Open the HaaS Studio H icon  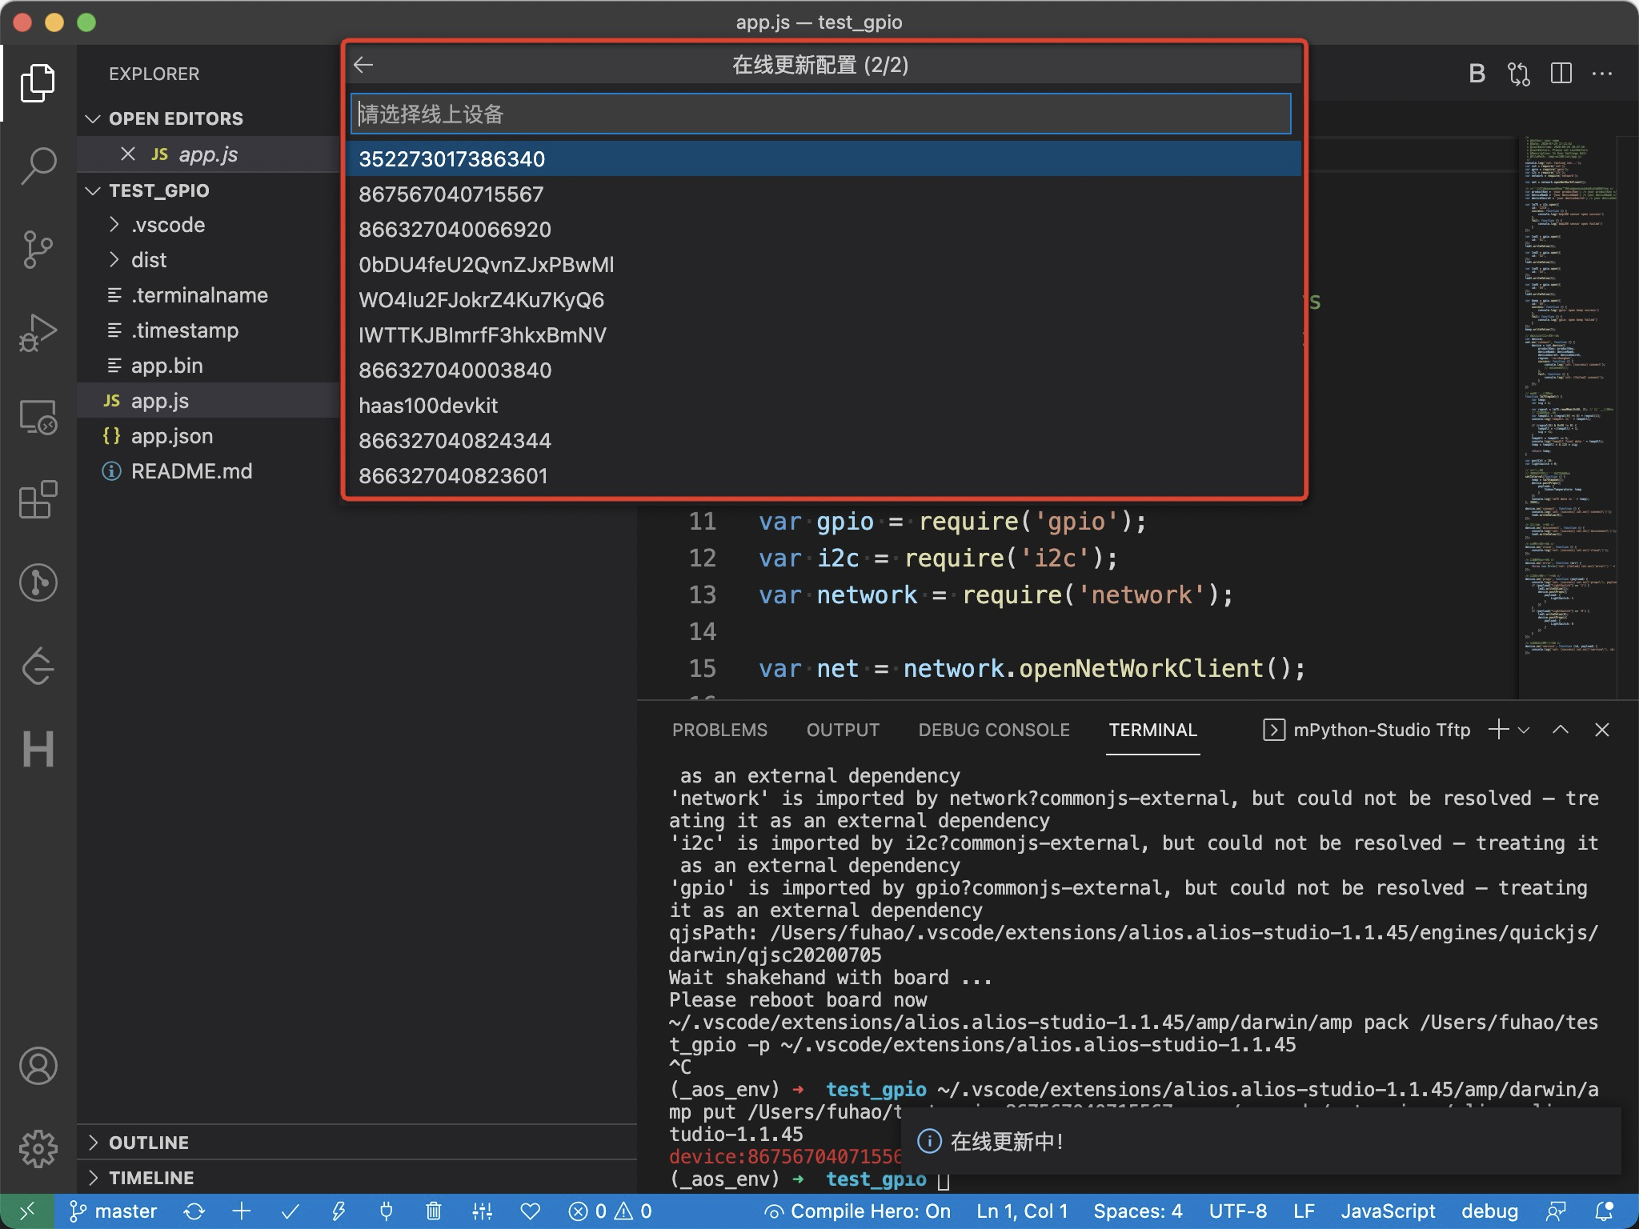(38, 749)
